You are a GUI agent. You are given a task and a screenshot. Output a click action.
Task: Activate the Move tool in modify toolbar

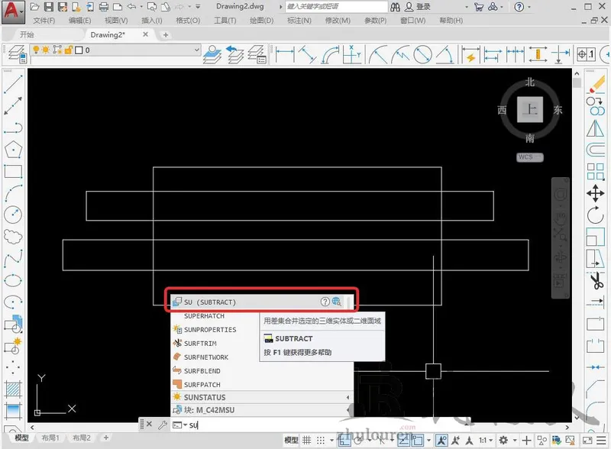pos(595,193)
